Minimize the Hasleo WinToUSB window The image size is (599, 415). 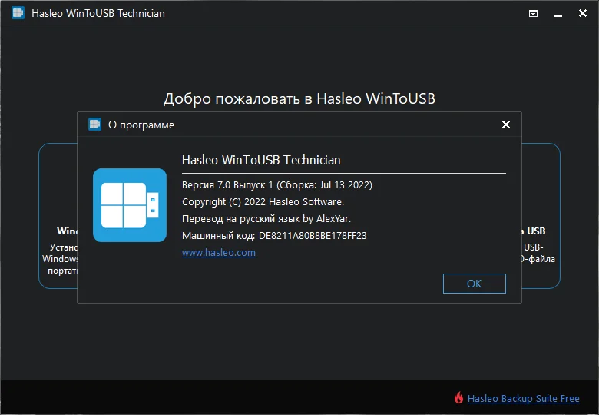pyautogui.click(x=558, y=14)
